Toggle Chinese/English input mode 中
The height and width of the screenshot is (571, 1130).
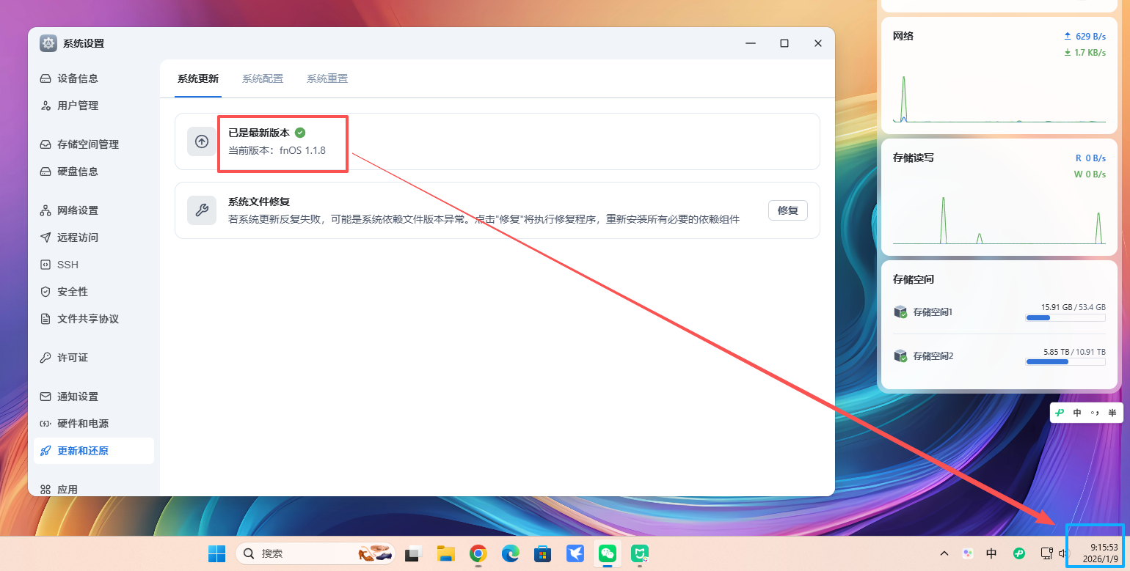pyautogui.click(x=1077, y=412)
